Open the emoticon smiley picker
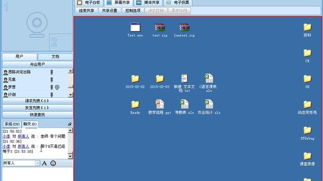This screenshot has height=181, width=323. [53, 163]
